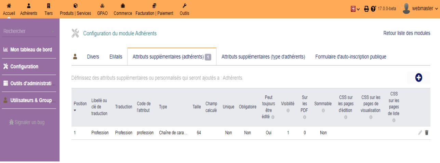Click the print page icon
The width and height of the screenshot is (440, 163).
point(366,9)
